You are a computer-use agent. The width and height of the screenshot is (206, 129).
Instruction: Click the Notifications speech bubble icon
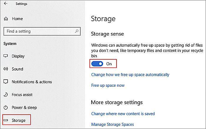coord(6,82)
